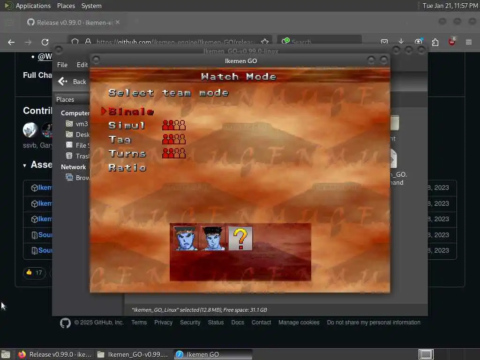
Task: Click the thumbs up 17 reaction
Action: point(34,272)
